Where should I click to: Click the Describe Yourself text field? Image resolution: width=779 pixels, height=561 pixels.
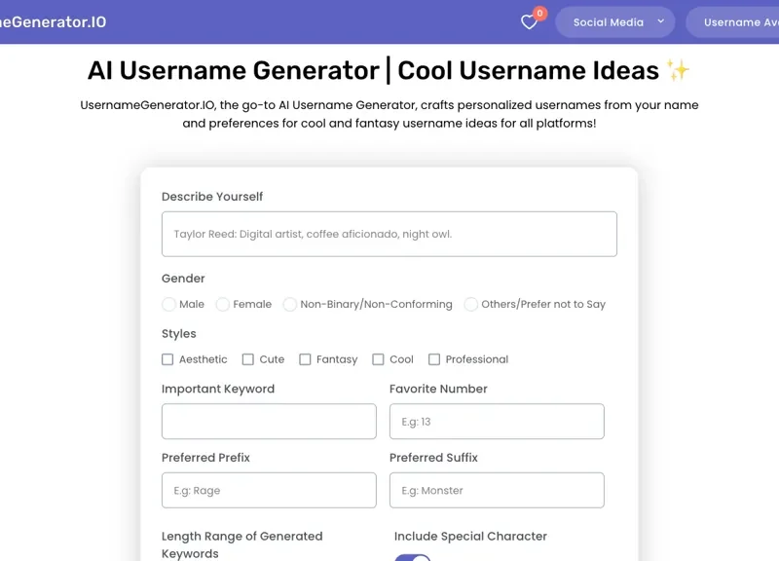tap(389, 234)
